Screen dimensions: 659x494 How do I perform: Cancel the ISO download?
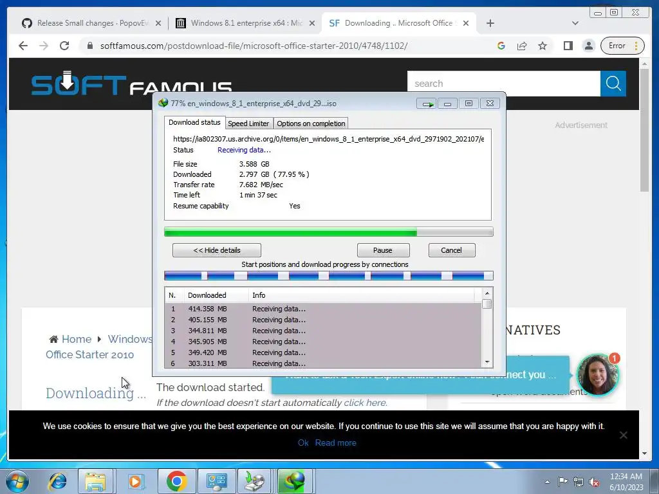point(451,250)
